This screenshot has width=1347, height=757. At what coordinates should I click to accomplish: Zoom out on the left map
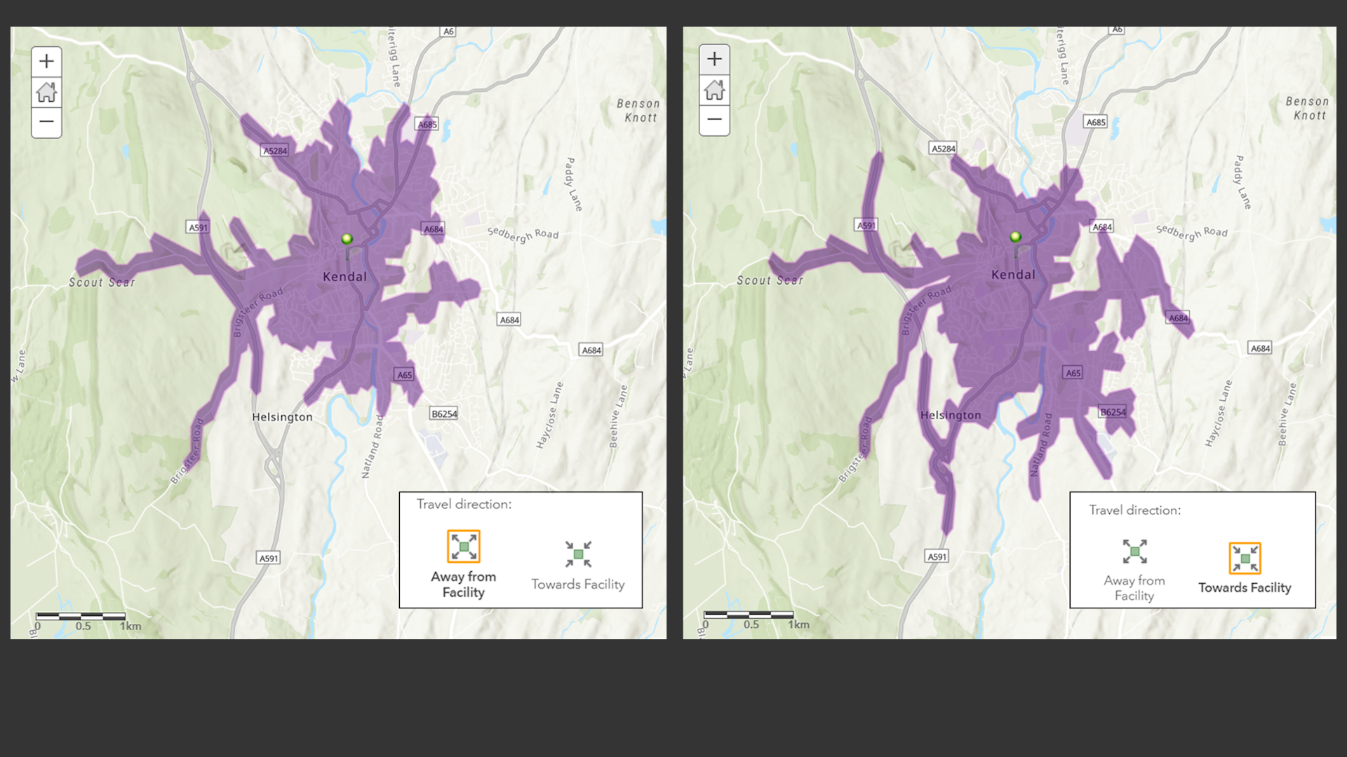(46, 122)
